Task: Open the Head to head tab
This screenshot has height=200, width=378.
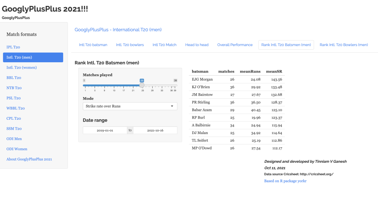Action: click(197, 45)
